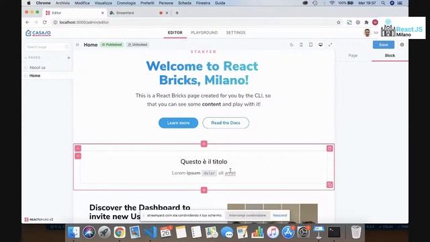Open Spotlight search in menu bar
The height and width of the screenshot is (242, 430).
click(383, 3)
